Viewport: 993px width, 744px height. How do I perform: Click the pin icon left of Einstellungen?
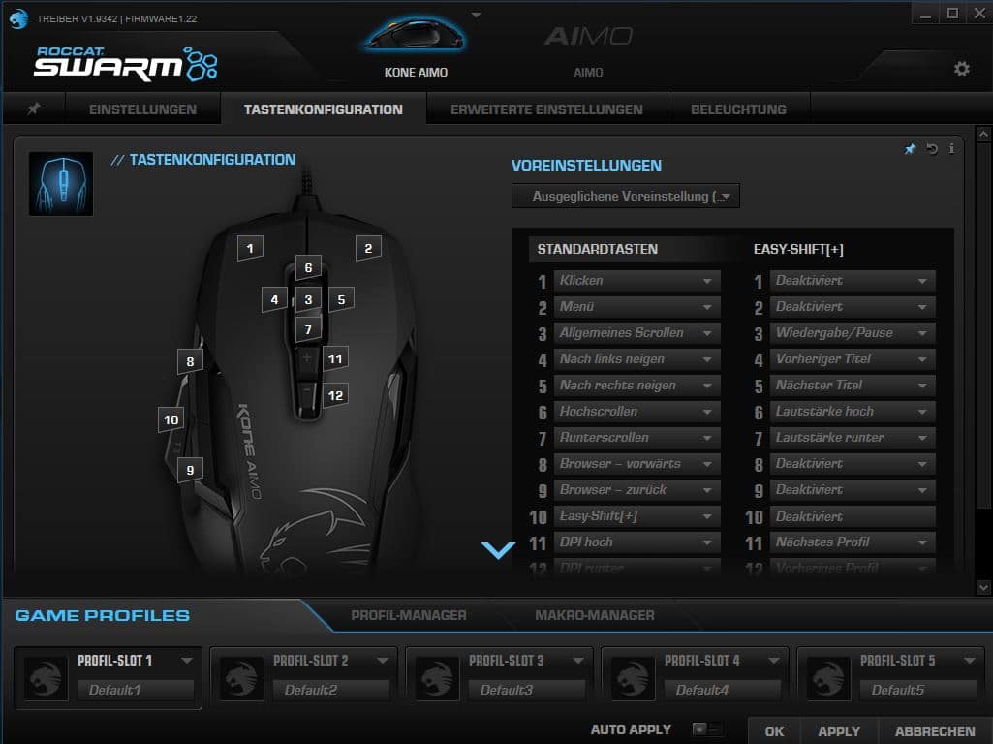pyautogui.click(x=33, y=109)
